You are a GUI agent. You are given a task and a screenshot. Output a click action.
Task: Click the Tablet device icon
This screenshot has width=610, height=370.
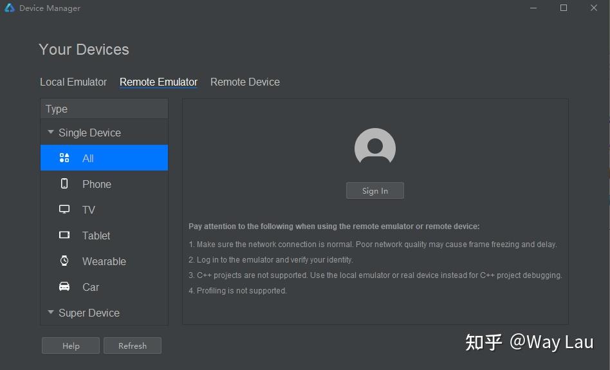pos(64,236)
